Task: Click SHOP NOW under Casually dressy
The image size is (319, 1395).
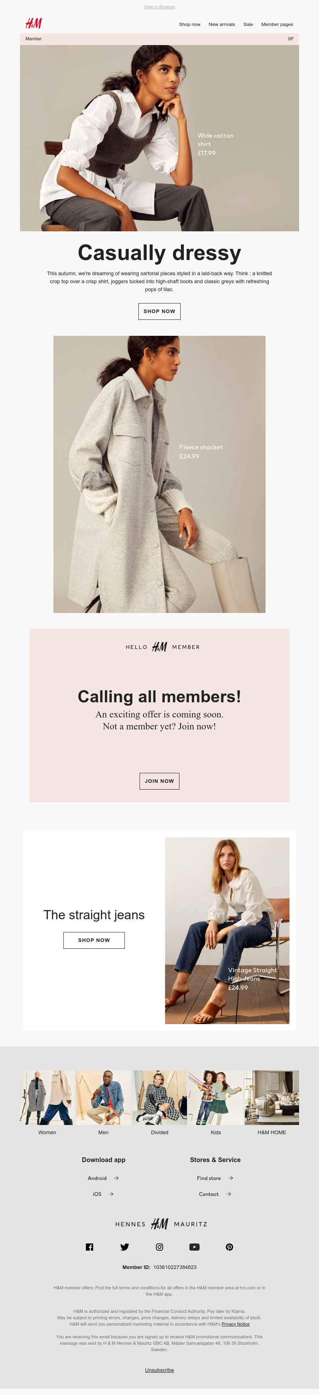Action: [159, 311]
